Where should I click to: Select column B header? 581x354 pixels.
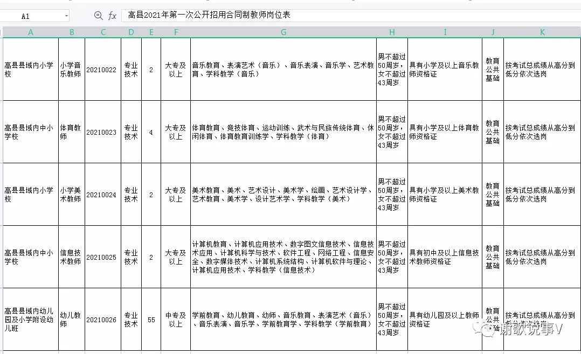[x=72, y=32]
